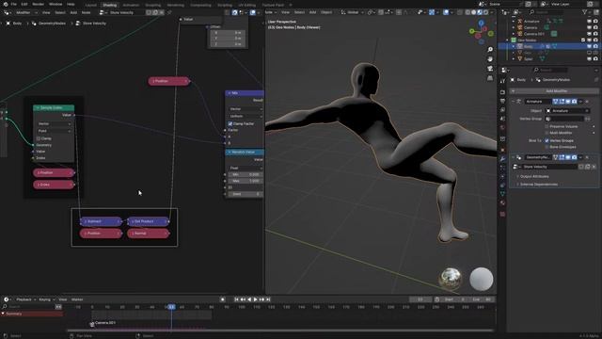The image size is (602, 339).
Task: Remove the Armature modifier with X
Action: (x=587, y=102)
